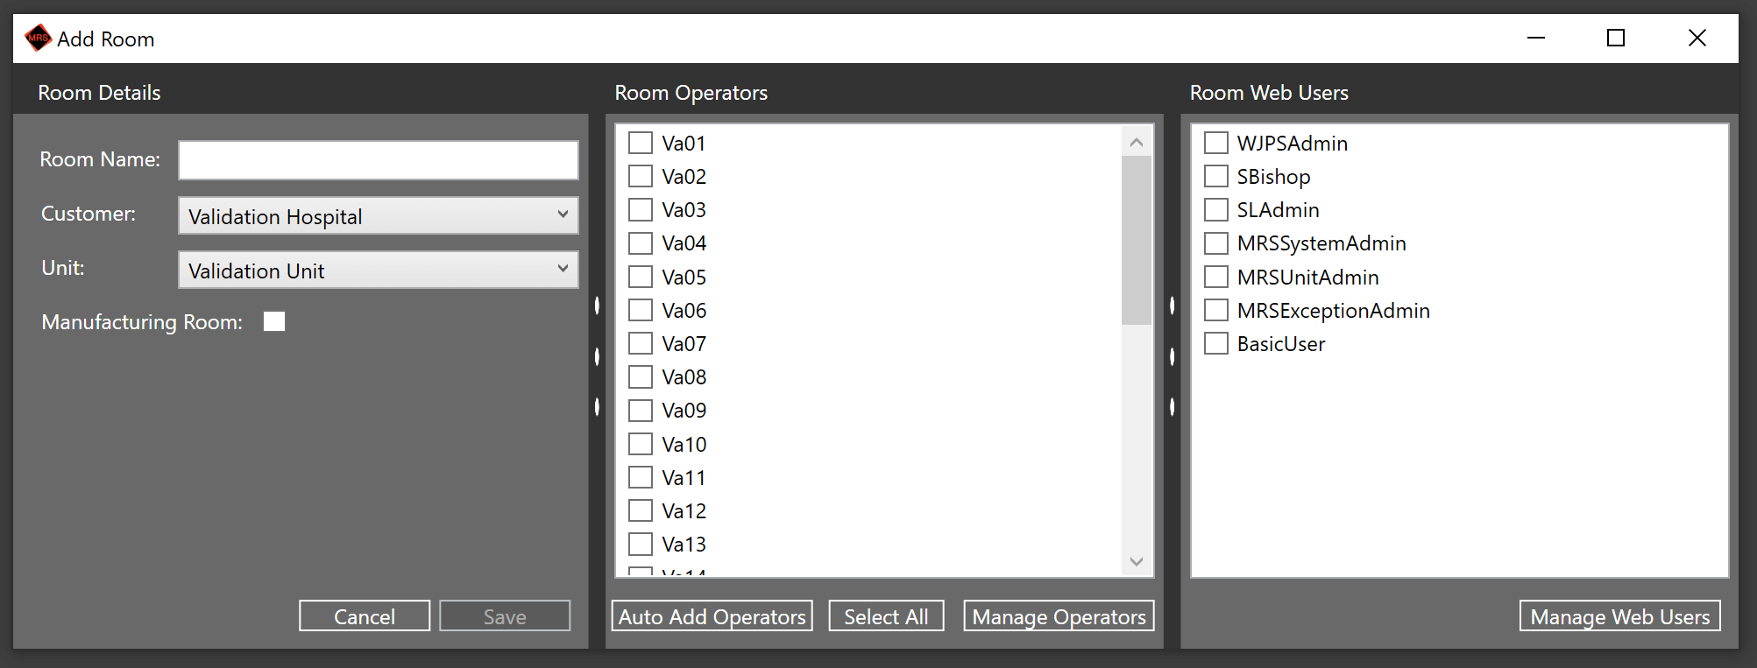Check the Va03 operator checkbox
Screen dimensions: 1757x668
point(641,209)
